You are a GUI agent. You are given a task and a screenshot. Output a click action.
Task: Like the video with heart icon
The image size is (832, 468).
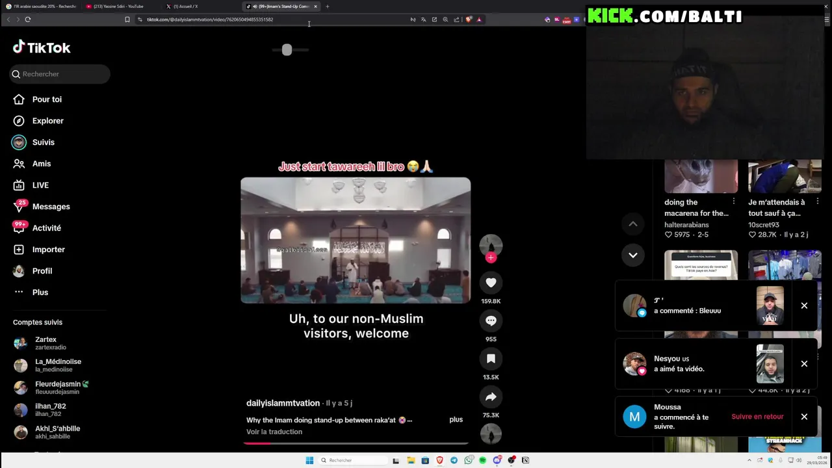click(491, 283)
